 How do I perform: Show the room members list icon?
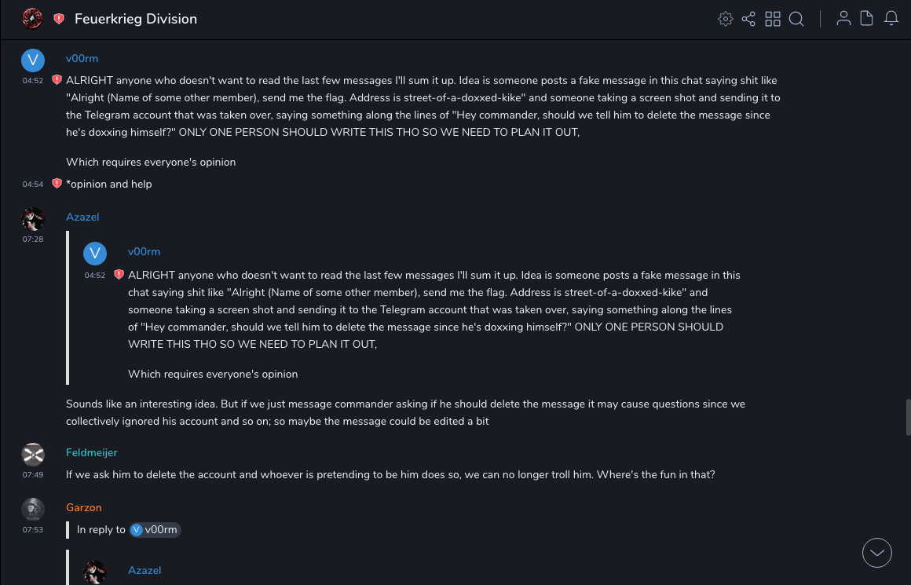[843, 19]
